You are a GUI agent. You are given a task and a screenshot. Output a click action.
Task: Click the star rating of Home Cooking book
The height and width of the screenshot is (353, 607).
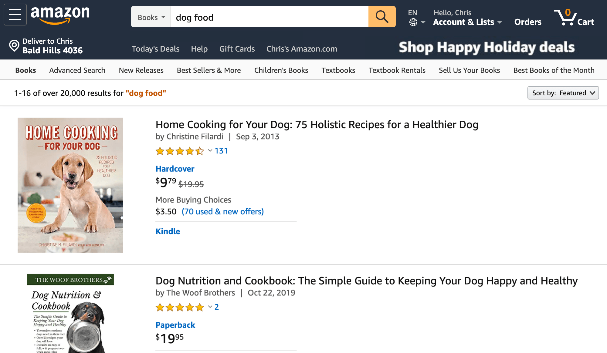coord(180,151)
